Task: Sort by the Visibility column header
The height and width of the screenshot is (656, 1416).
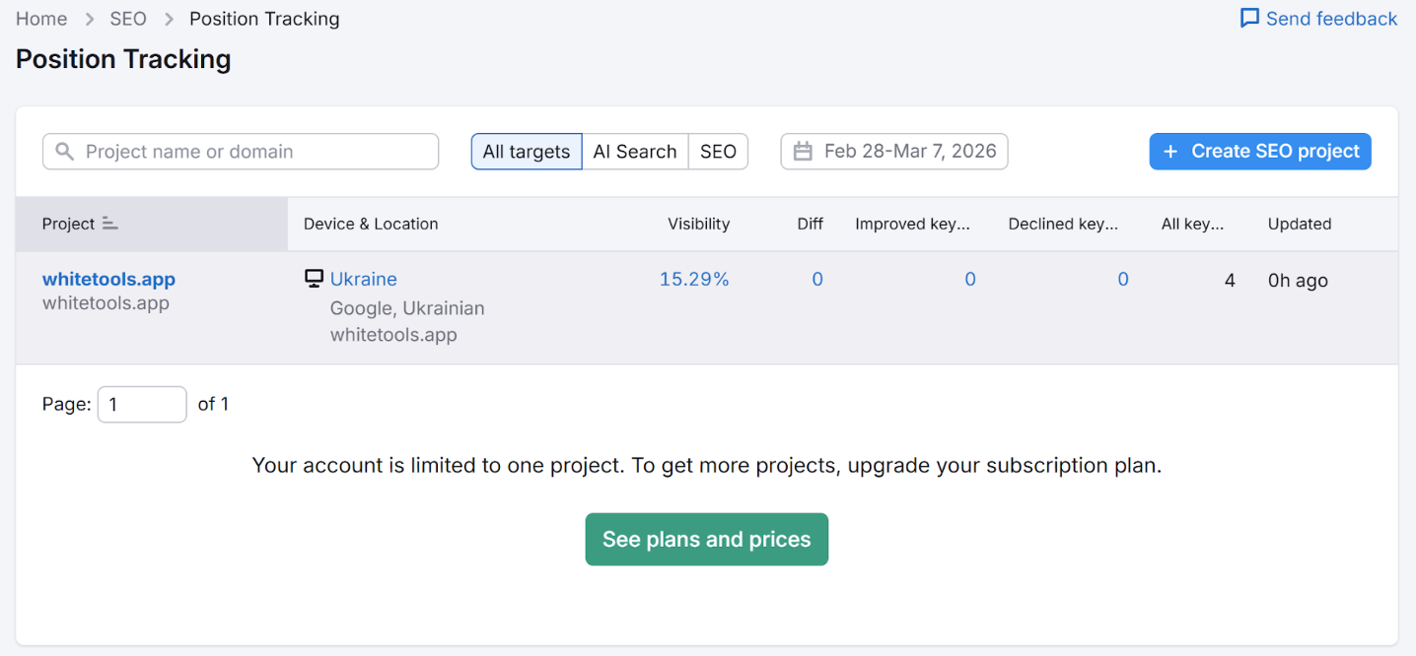Action: coord(698,224)
